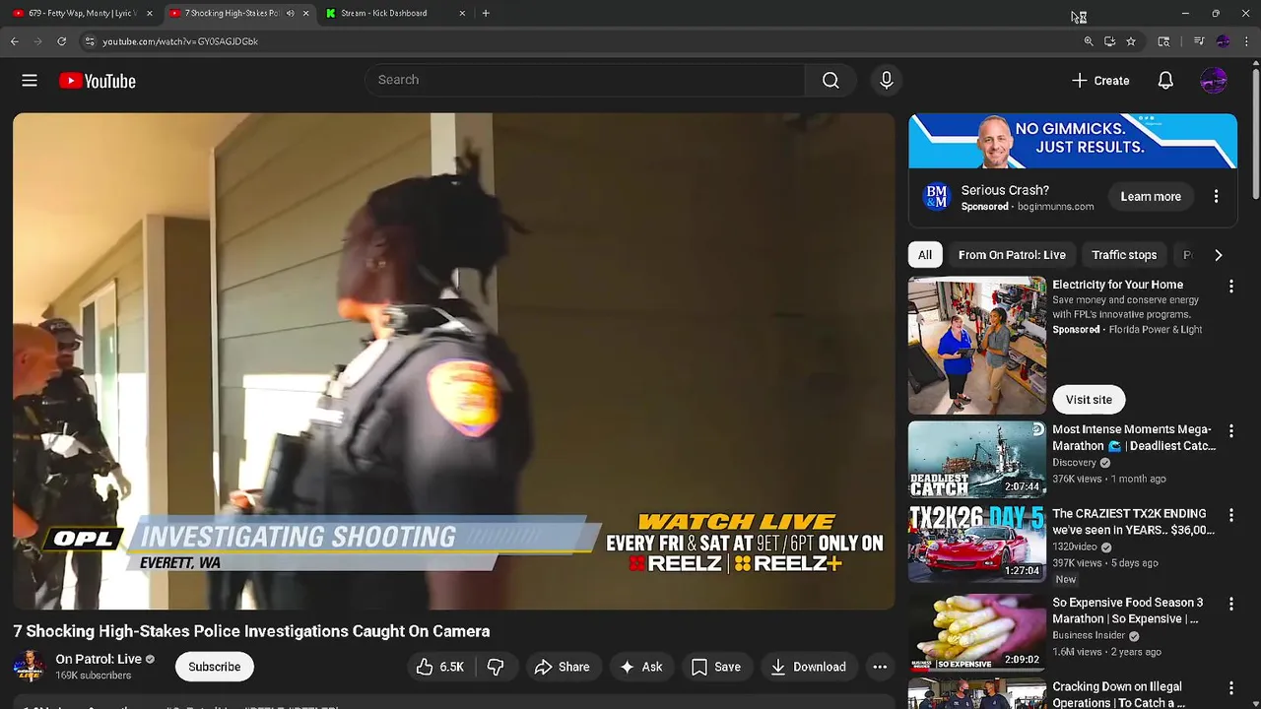
Task: Download the video
Action: [x=808, y=667]
